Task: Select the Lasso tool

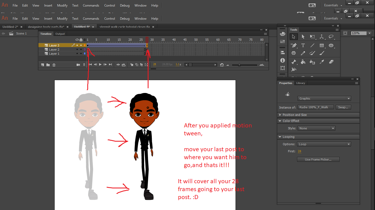Action: tap(331, 37)
